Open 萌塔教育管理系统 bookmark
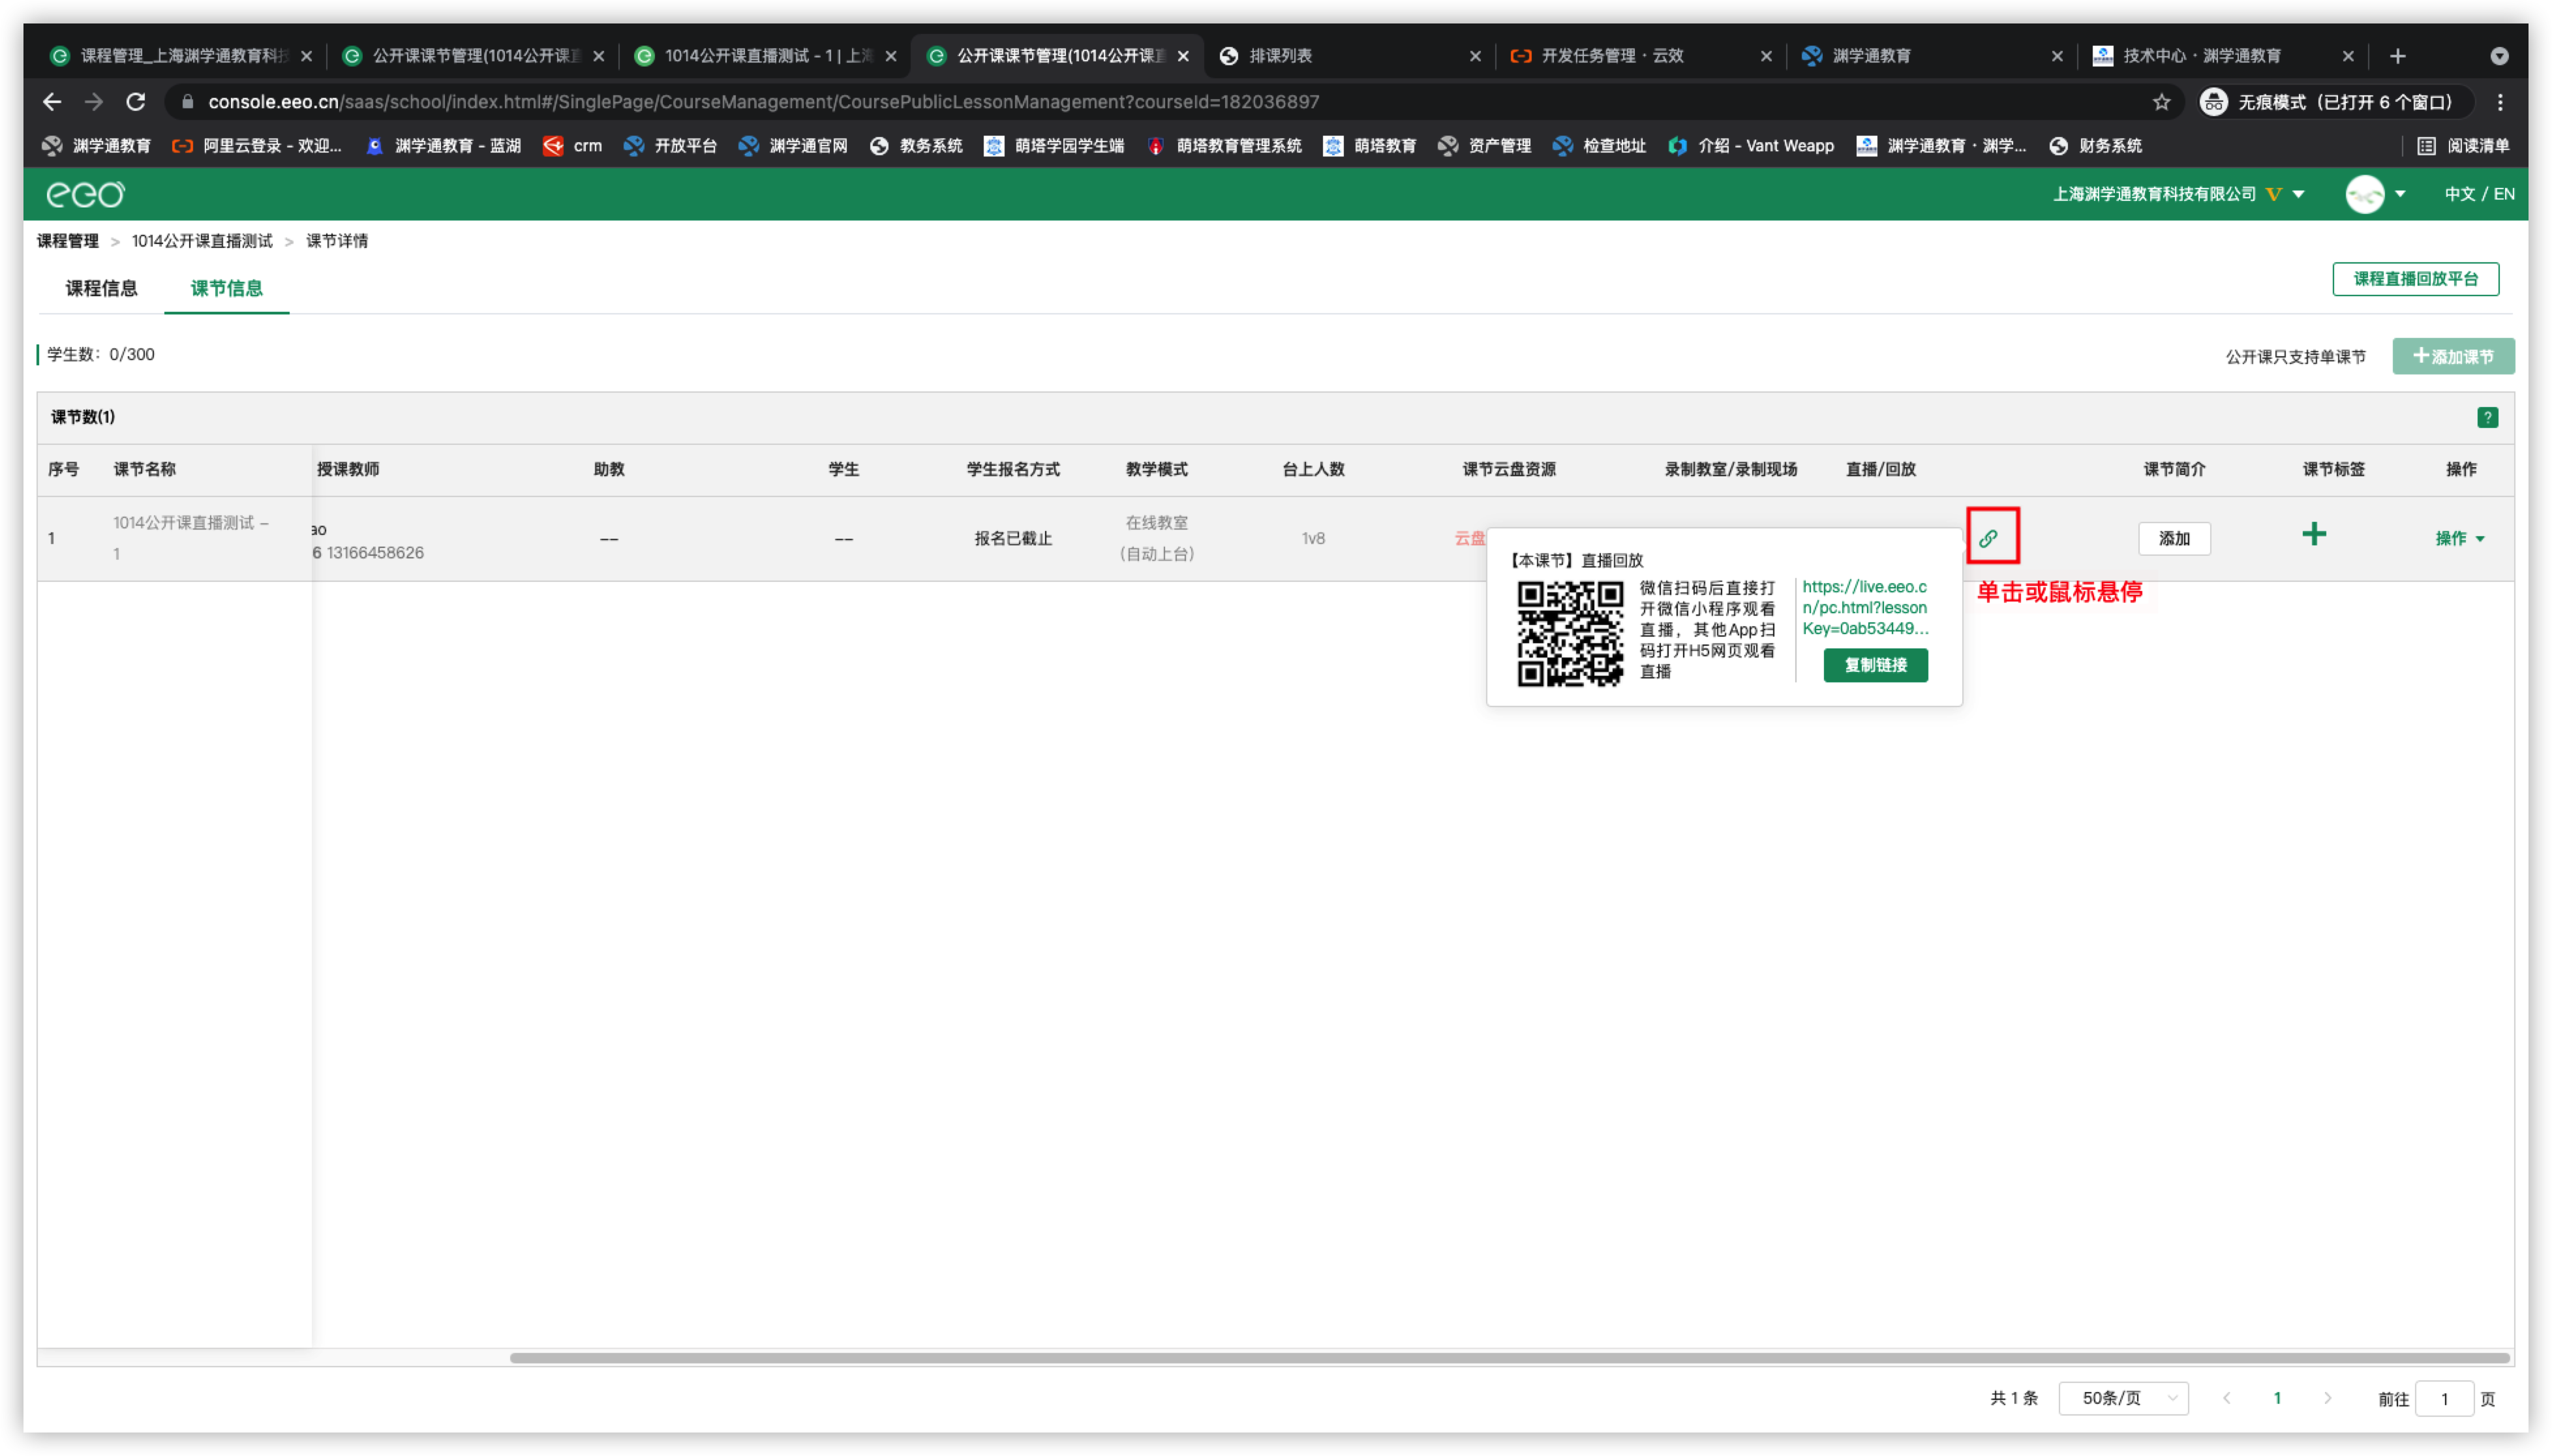 pos(1224,146)
